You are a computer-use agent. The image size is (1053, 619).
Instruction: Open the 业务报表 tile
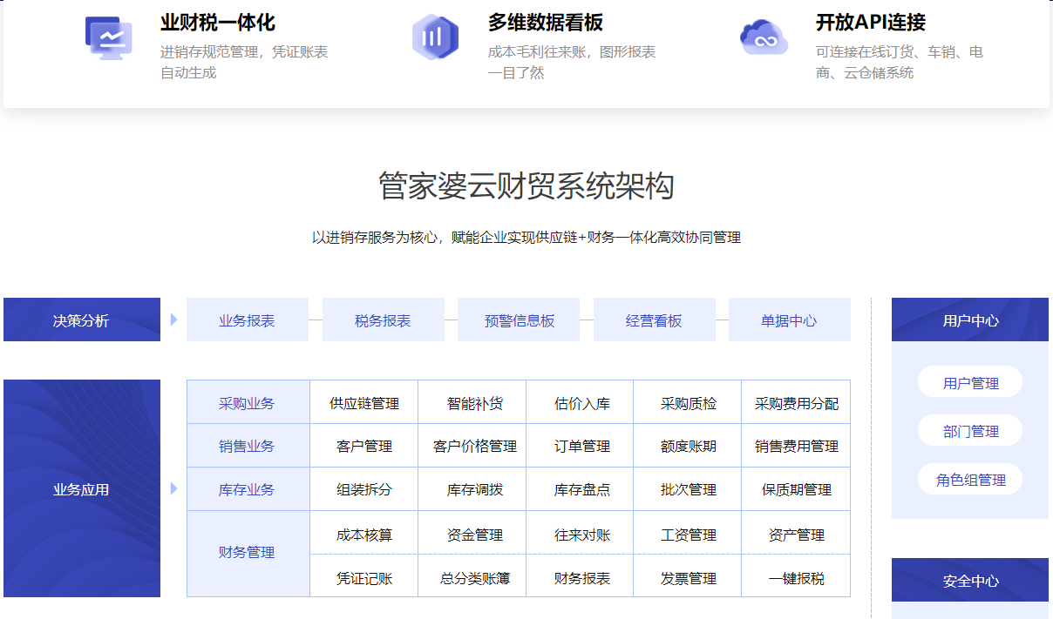tap(248, 320)
